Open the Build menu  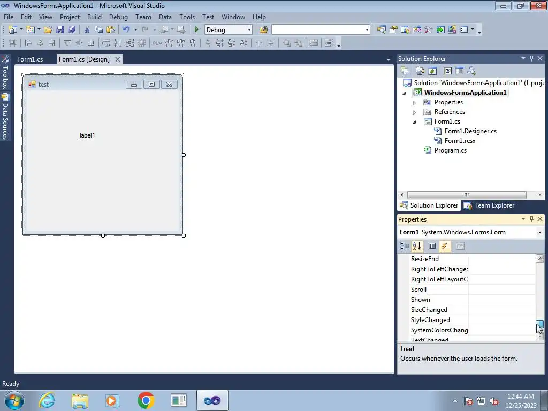pos(94,17)
